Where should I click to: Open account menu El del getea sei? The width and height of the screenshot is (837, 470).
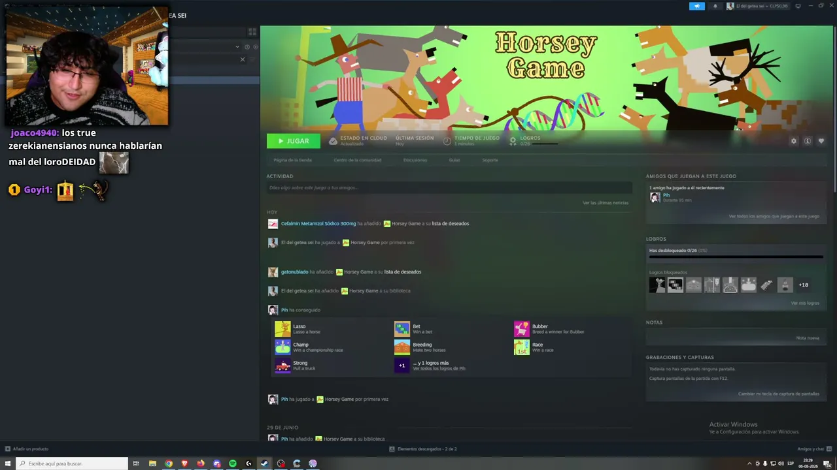(758, 6)
